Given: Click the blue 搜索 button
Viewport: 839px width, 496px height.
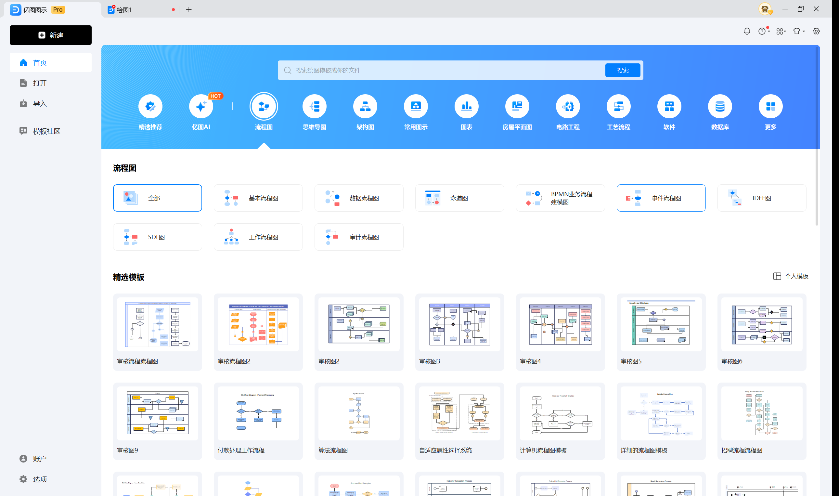Looking at the screenshot, I should point(623,70).
